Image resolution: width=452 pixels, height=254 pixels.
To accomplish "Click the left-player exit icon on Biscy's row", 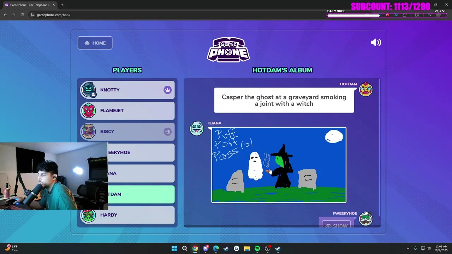I will click(x=167, y=132).
